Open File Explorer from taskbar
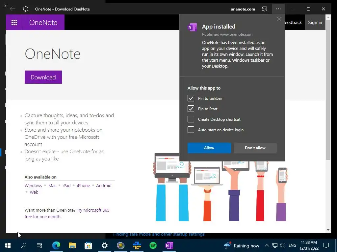Image resolution: width=337 pixels, height=252 pixels. 72,245
